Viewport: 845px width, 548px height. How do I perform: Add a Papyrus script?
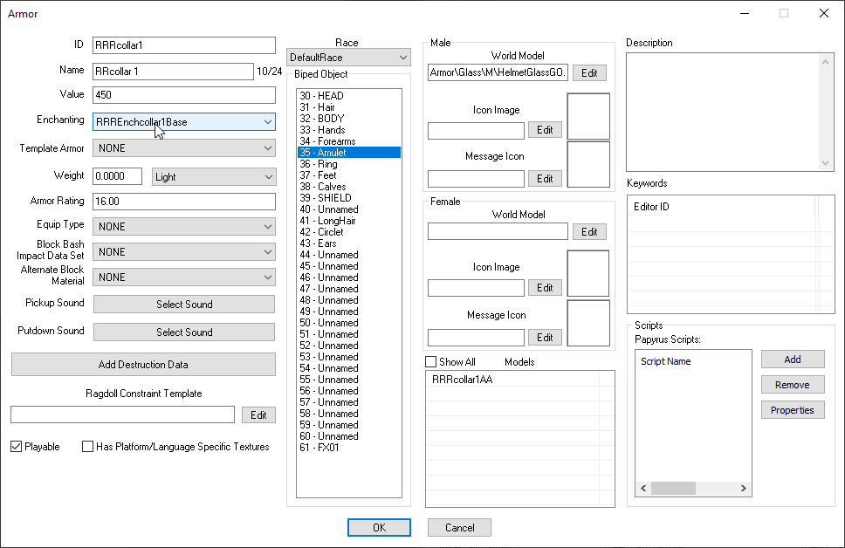[x=793, y=360]
